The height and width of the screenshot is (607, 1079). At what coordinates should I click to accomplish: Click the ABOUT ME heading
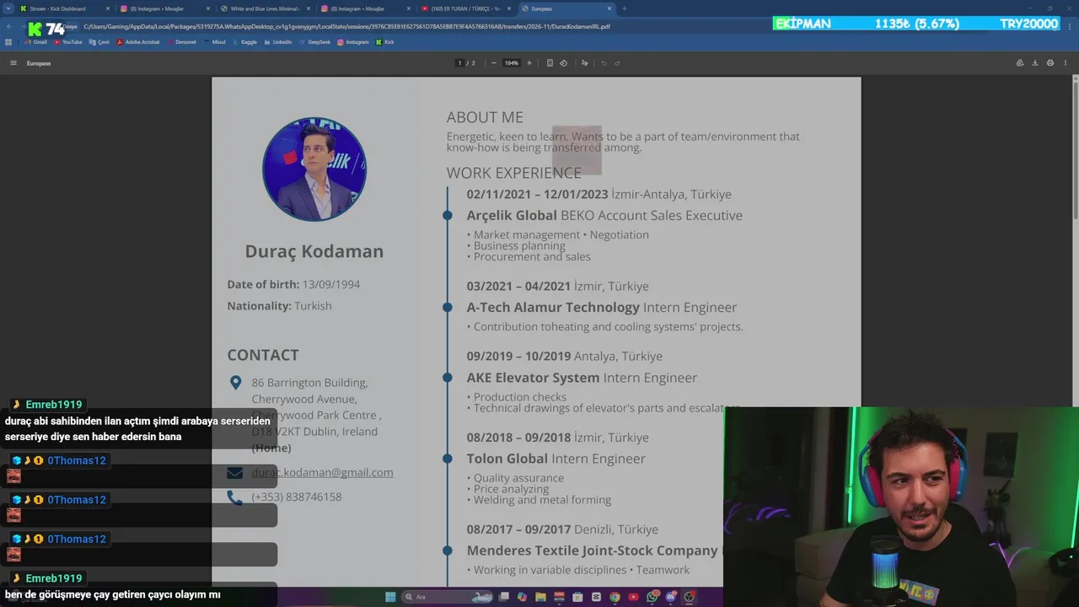click(x=485, y=118)
